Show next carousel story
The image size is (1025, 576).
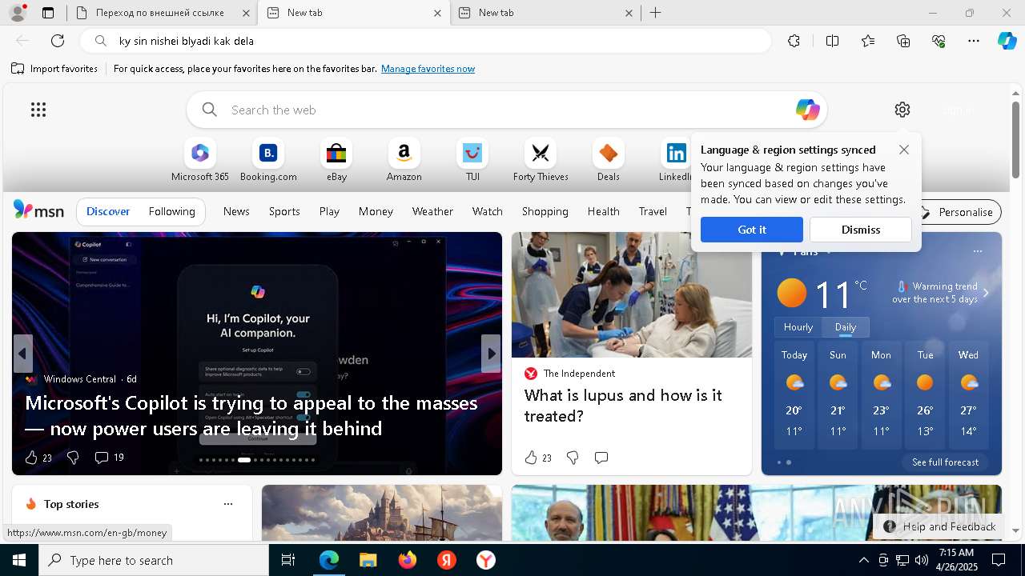[x=491, y=354]
